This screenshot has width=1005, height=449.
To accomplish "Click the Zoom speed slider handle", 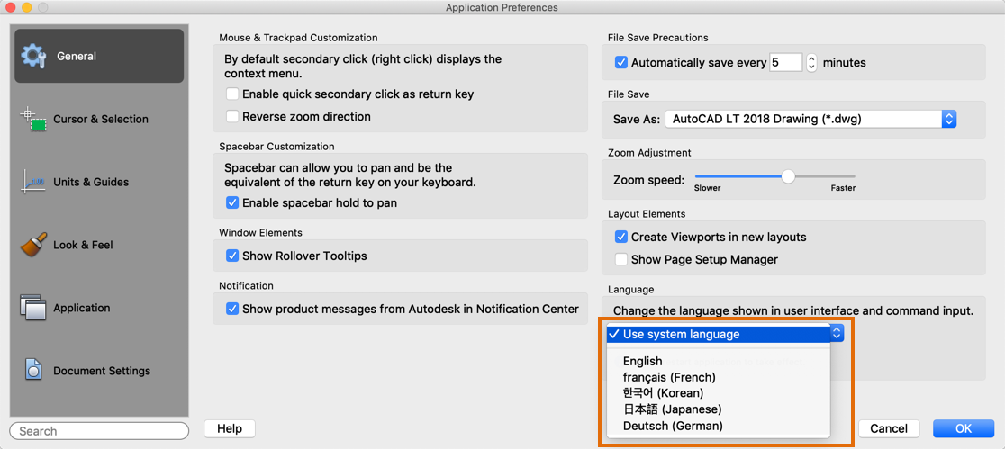I will point(788,177).
